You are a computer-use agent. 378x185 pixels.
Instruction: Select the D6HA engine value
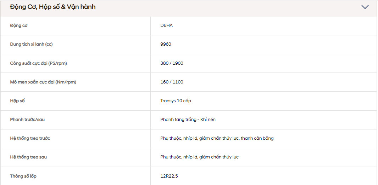(x=167, y=25)
